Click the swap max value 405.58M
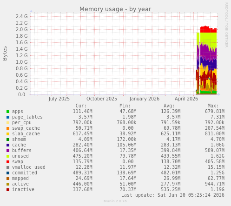The image size is (231, 206). [215, 162]
